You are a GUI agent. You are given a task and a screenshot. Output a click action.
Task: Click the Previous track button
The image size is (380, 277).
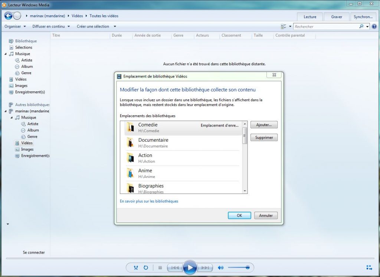175,268
